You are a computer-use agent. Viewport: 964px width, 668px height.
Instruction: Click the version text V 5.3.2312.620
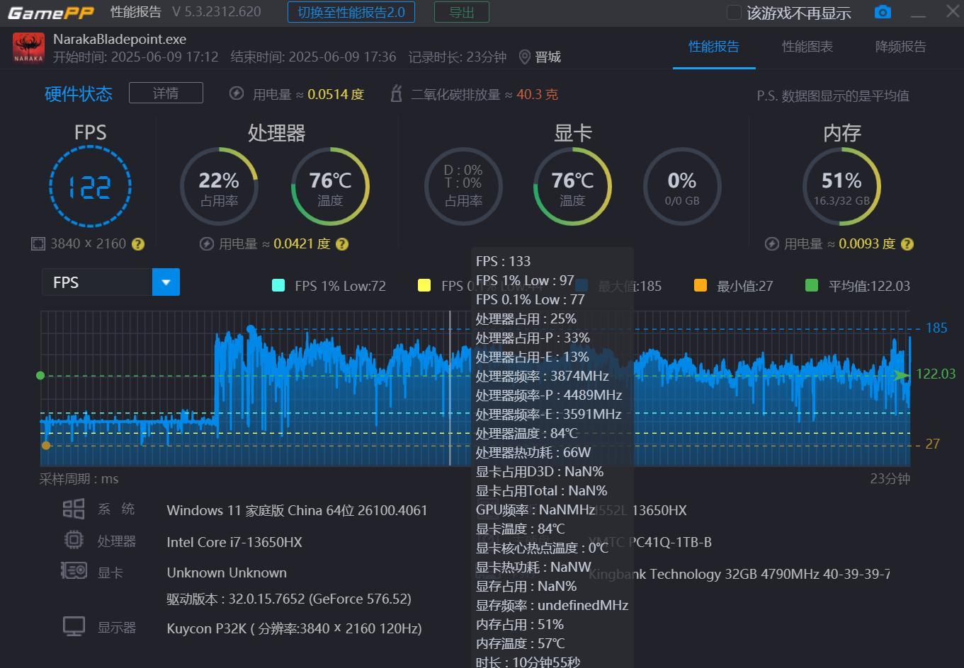(217, 12)
